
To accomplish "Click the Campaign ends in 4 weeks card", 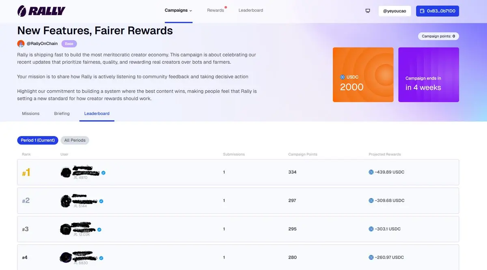I will [429, 75].
